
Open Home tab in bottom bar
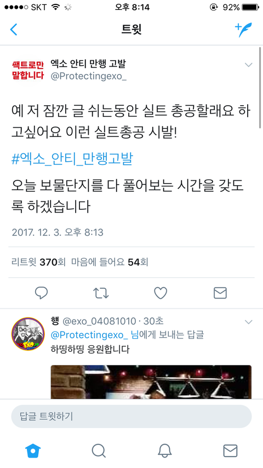click(33, 450)
